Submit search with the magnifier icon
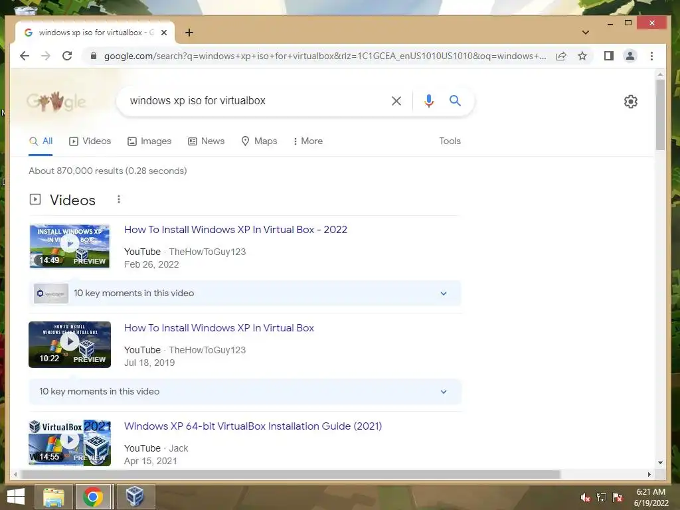The image size is (680, 510). click(455, 101)
